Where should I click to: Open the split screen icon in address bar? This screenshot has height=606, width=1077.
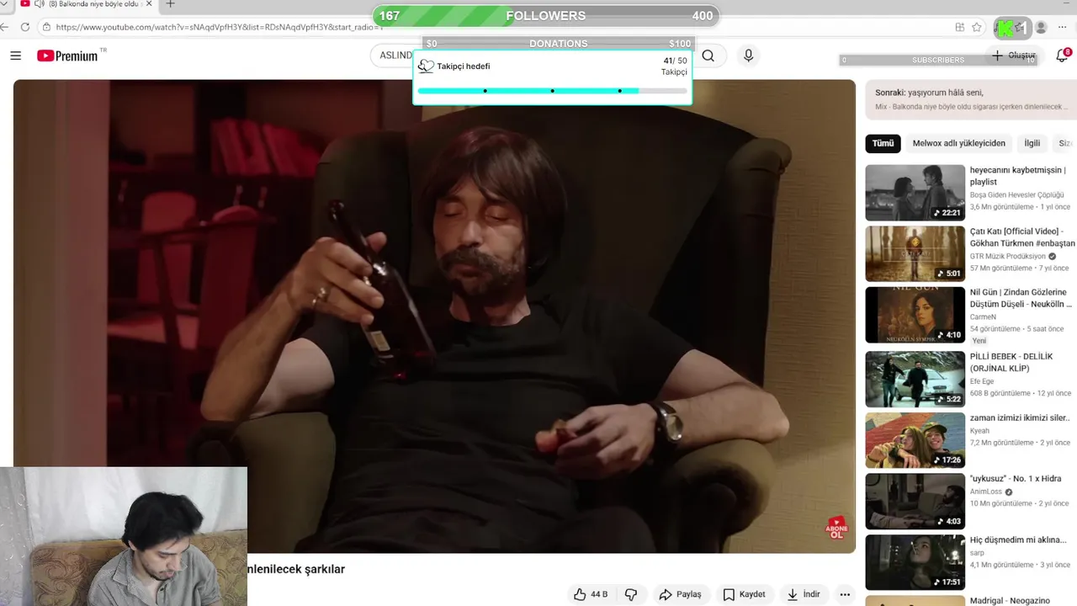pos(960,27)
